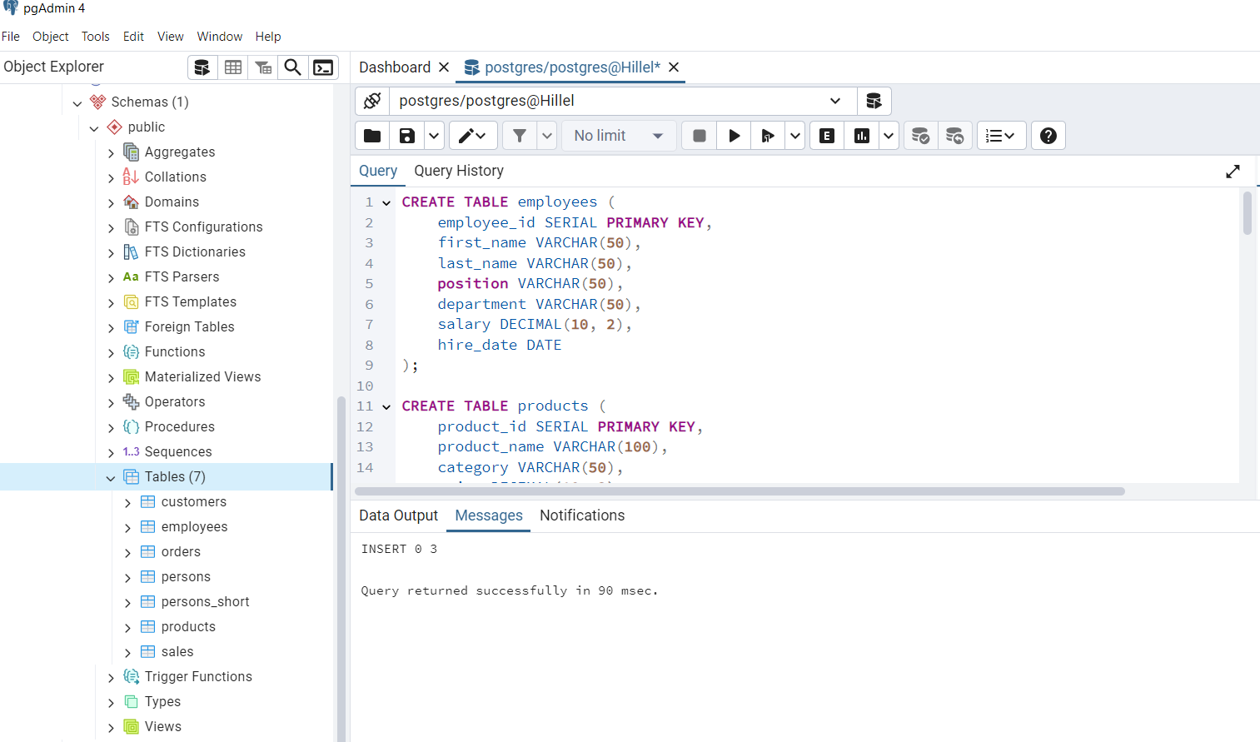1260x742 pixels.
Task: Execute the query with the play icon
Action: [x=733, y=135]
